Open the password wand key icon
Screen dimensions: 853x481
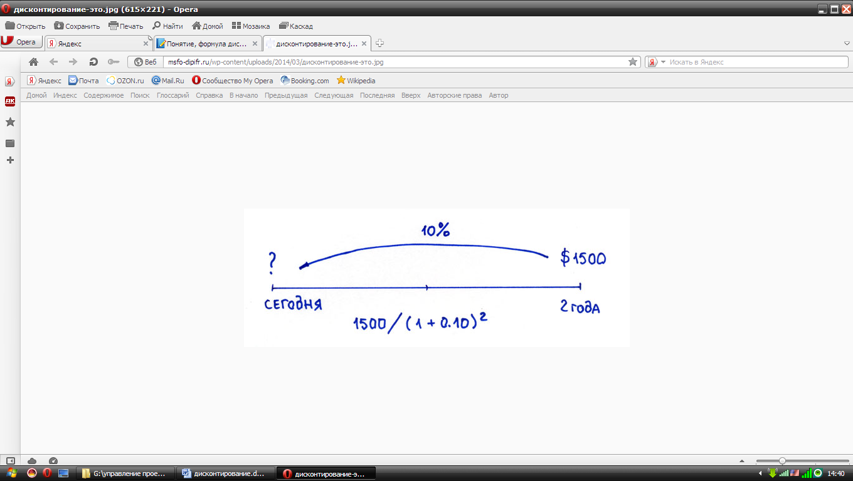114,62
